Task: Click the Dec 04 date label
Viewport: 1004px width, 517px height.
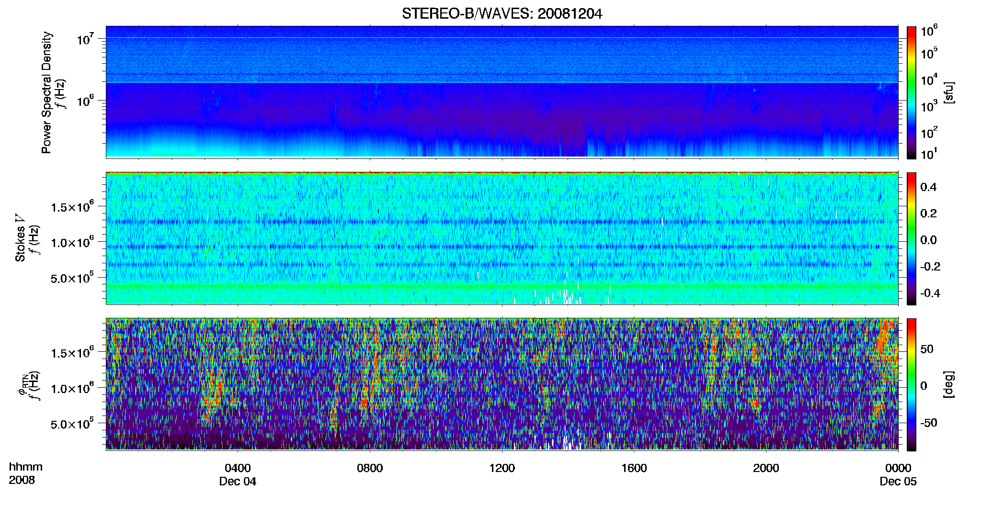Action: [x=238, y=482]
